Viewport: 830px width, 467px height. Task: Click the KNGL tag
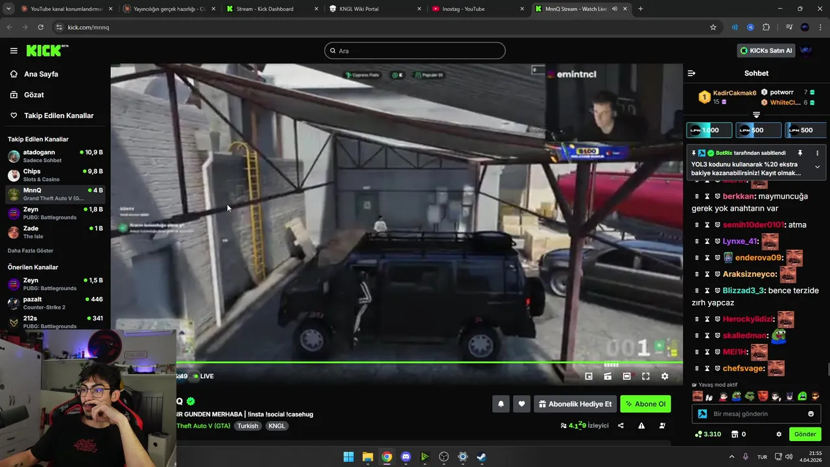[277, 426]
